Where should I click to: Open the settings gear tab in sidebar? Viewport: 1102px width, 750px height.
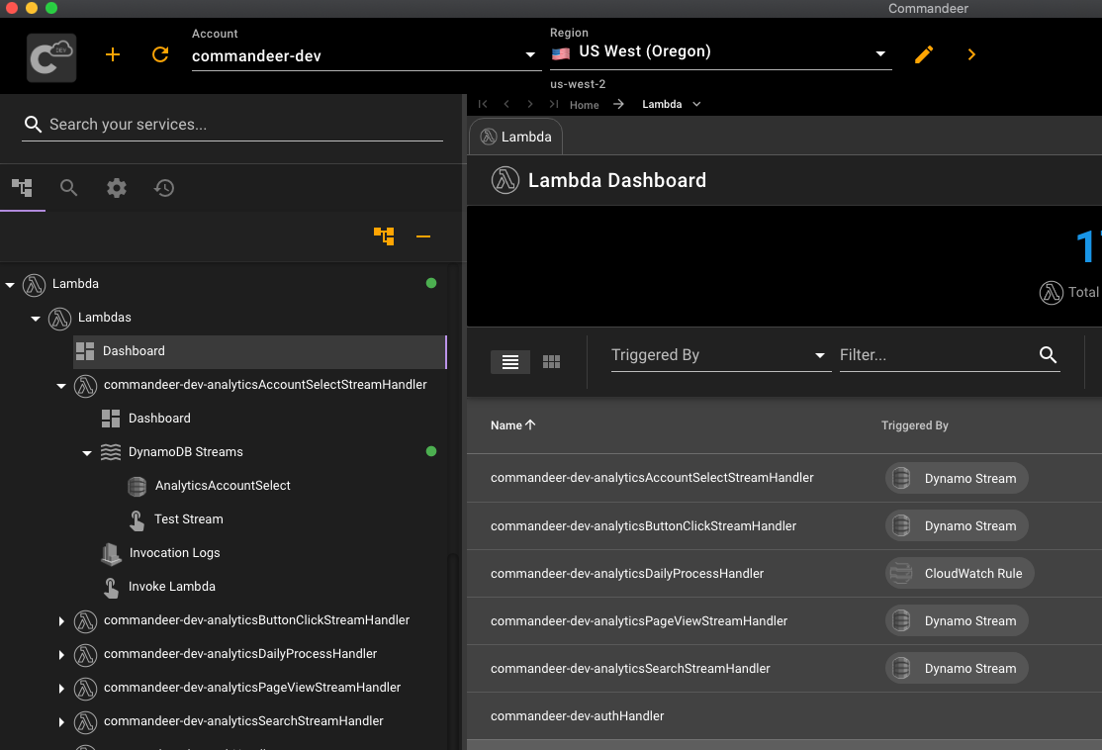tap(117, 188)
